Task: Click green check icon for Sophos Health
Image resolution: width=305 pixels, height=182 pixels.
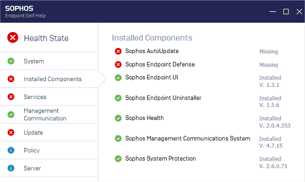Action: click(118, 118)
